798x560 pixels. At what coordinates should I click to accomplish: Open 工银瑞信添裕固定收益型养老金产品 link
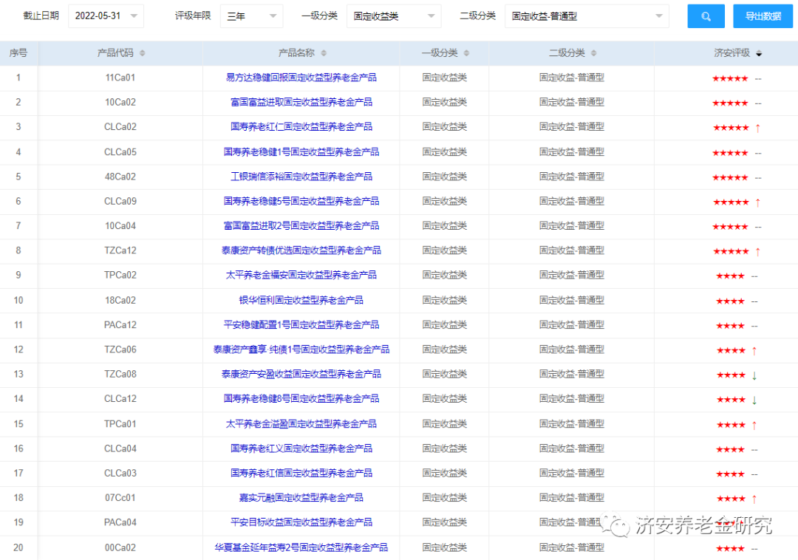(x=301, y=177)
